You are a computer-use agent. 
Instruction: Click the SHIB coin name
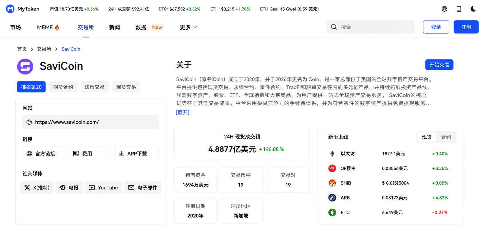point(346,183)
